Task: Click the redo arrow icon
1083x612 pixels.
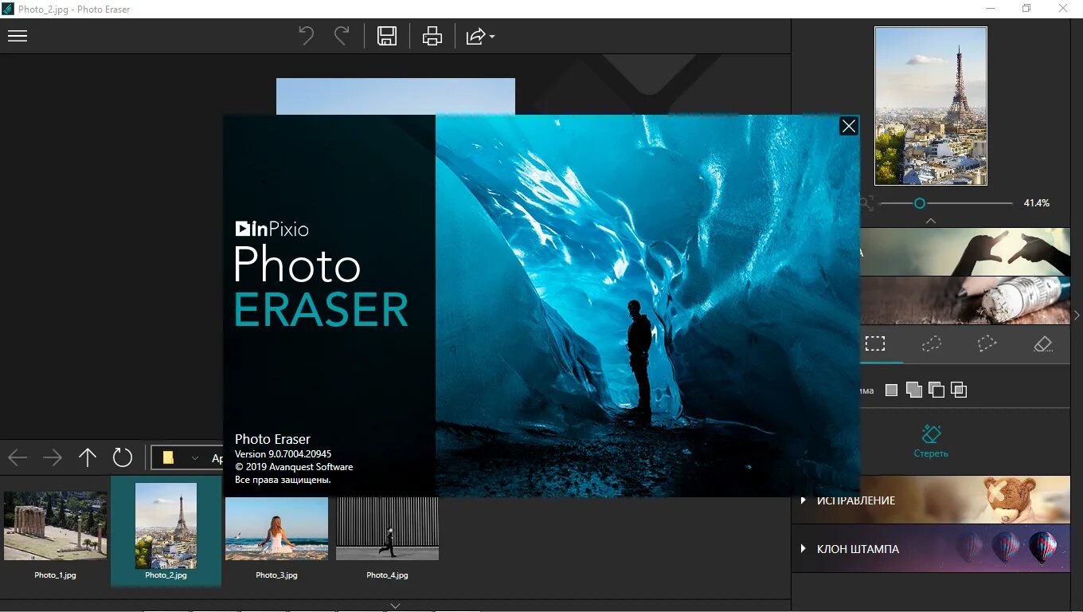Action: 342,36
